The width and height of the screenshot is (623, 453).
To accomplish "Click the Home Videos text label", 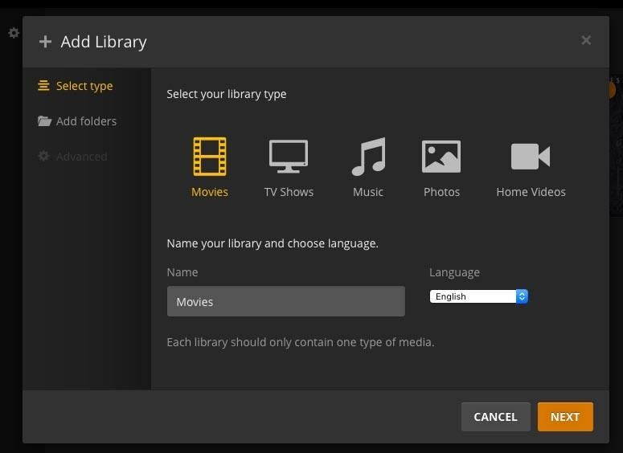I will (531, 192).
